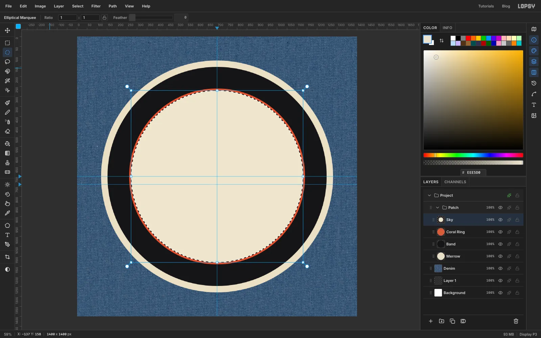The width and height of the screenshot is (541, 338).
Task: Select the Paint Bucket tool
Action: (7, 144)
